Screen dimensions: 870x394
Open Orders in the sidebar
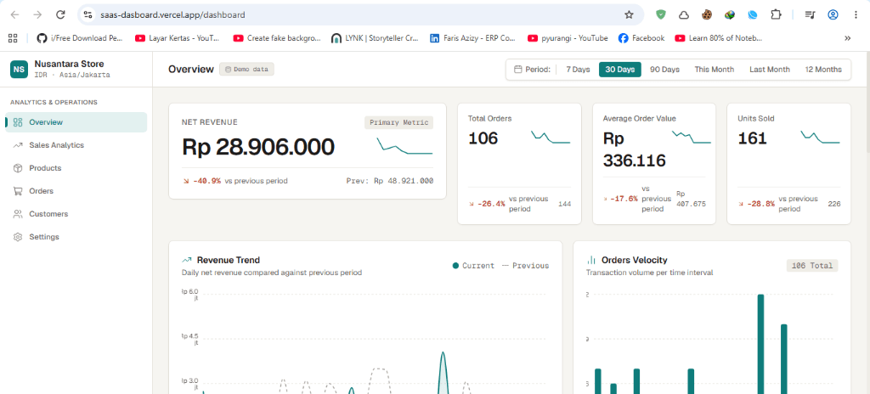76,191
